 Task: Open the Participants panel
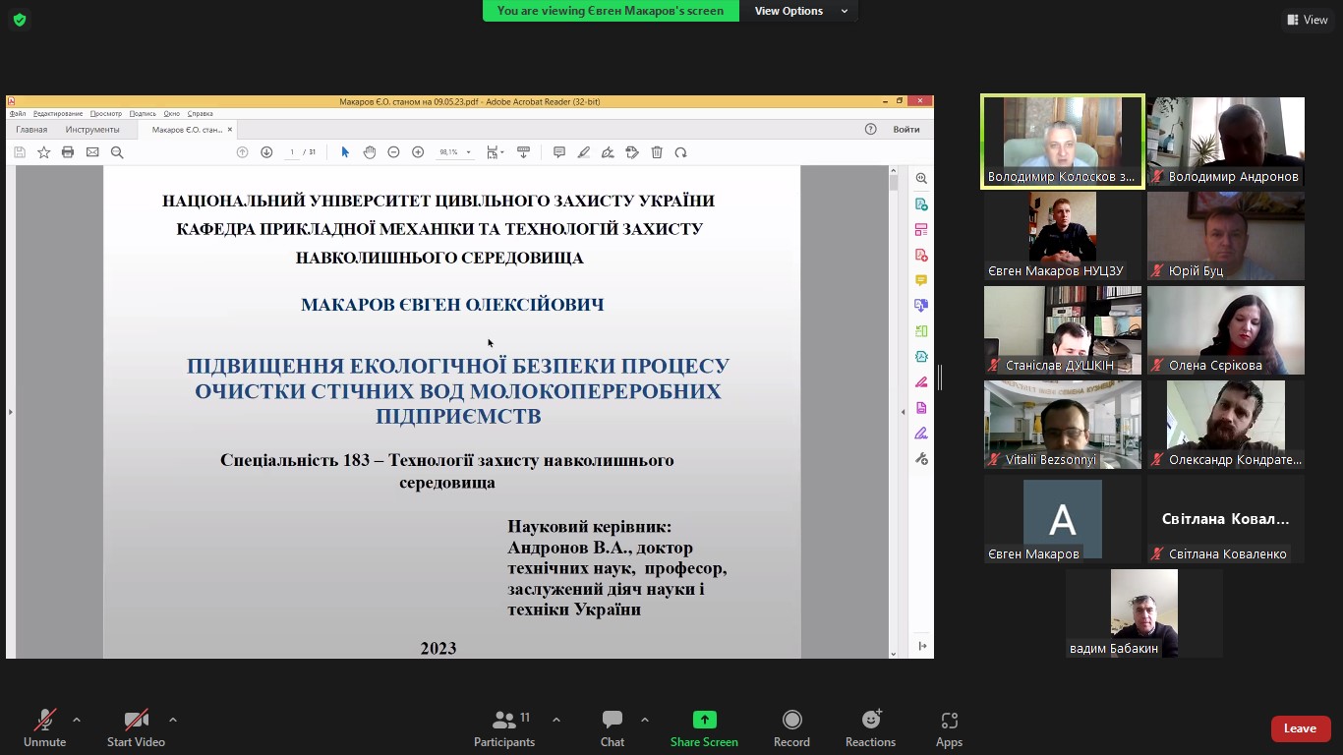[x=504, y=728]
